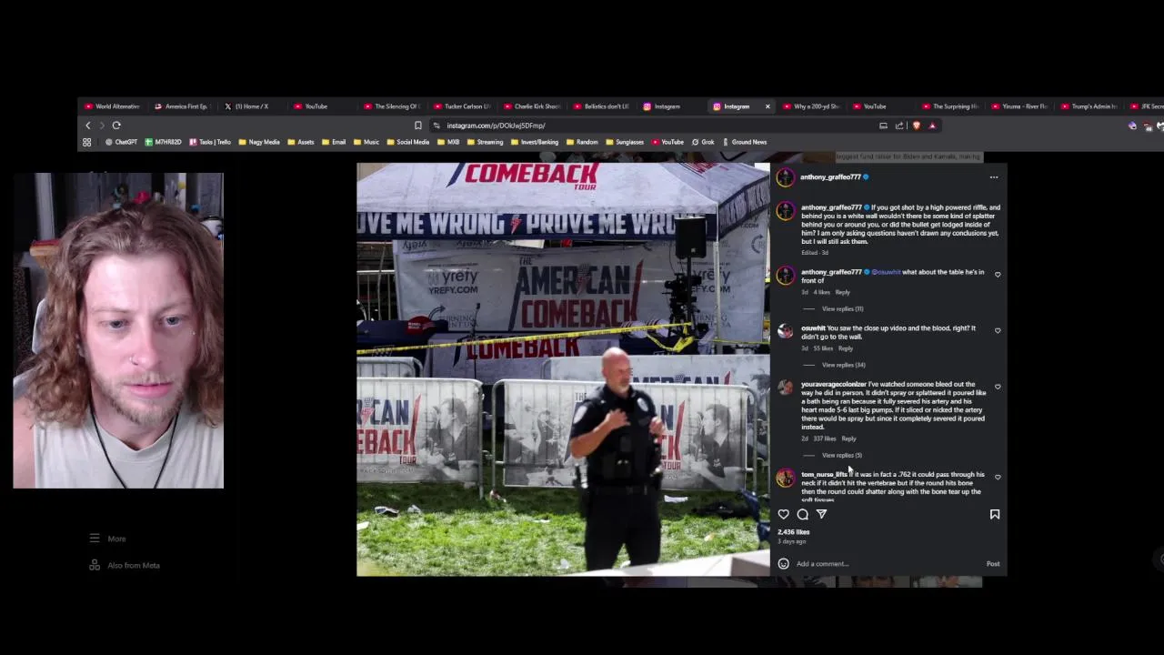Open Also from Meta in the sidebar
Viewport: 1164px width, 655px height.
click(x=125, y=565)
